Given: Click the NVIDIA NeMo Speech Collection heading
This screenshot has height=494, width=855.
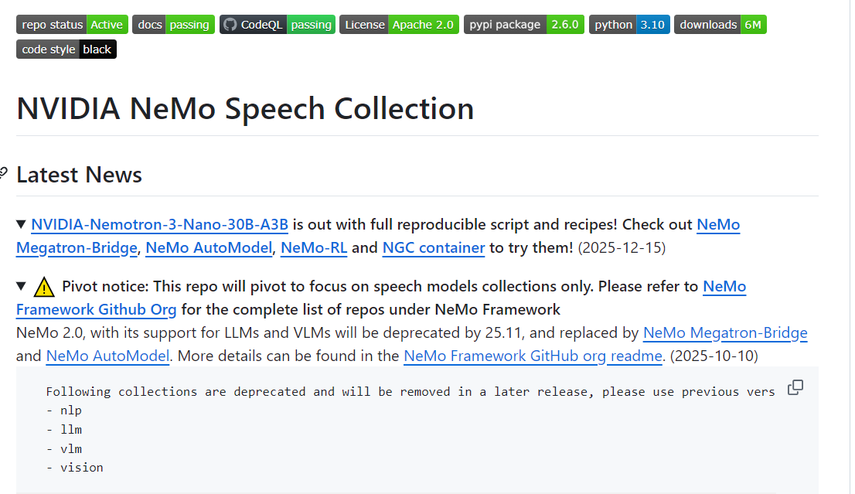Looking at the screenshot, I should point(245,108).
